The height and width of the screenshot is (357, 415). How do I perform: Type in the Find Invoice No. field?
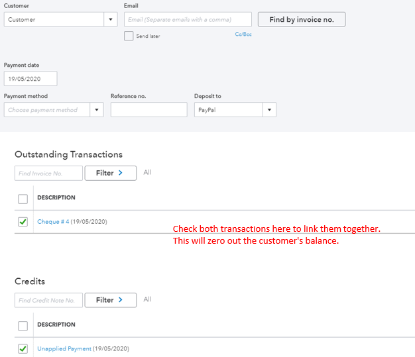click(x=48, y=173)
